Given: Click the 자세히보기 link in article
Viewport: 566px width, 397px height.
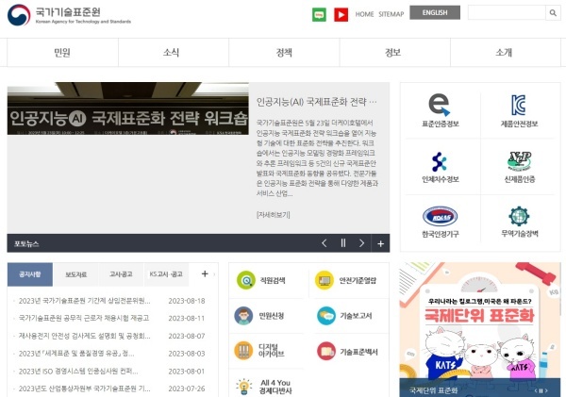Looking at the screenshot, I should [273, 215].
